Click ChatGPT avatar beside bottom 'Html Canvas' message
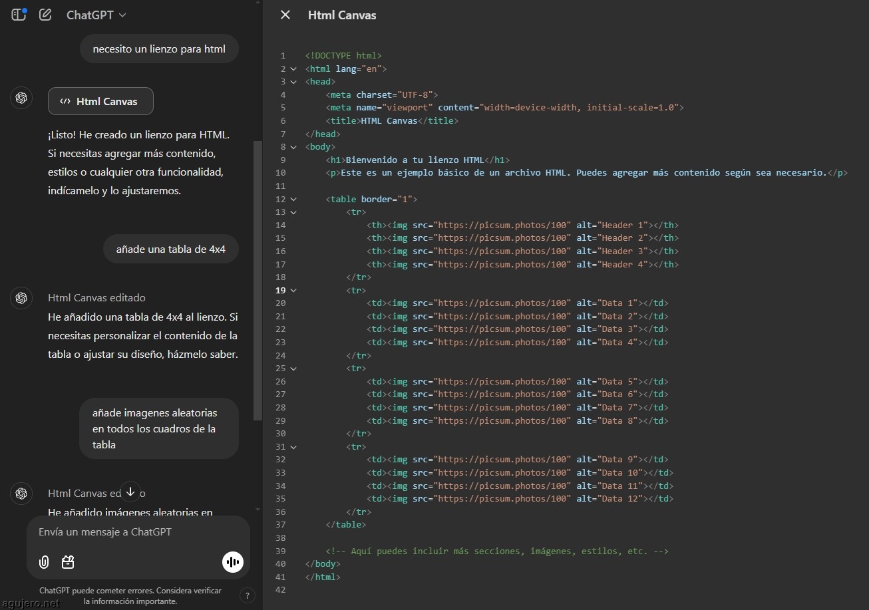Screen dimensions: 869x610 click(x=21, y=493)
